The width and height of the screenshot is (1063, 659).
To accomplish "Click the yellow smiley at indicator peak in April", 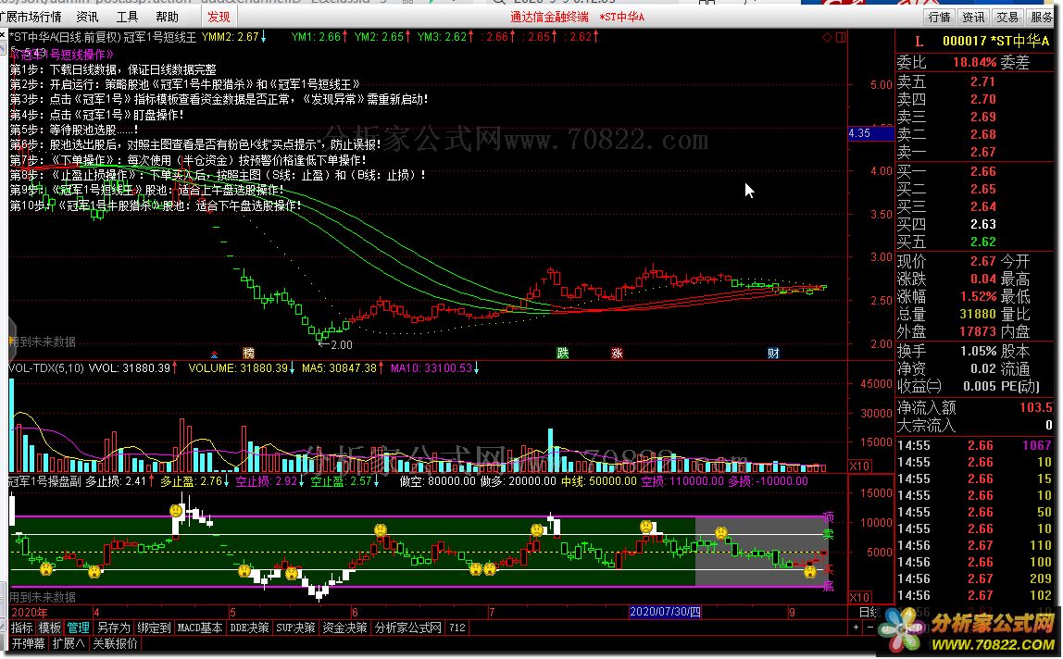I will [x=176, y=510].
